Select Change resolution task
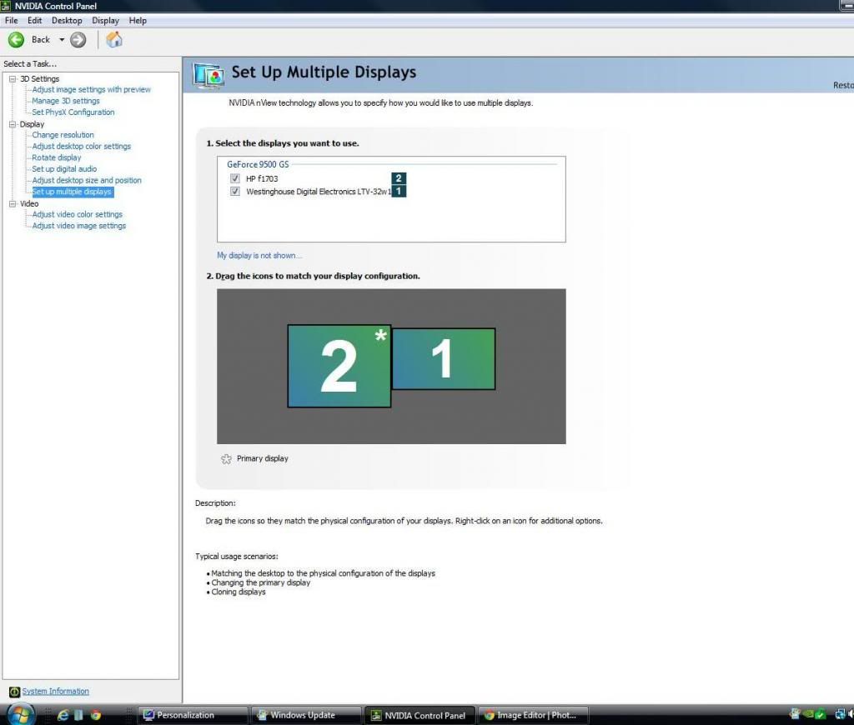854x725 pixels. click(63, 135)
